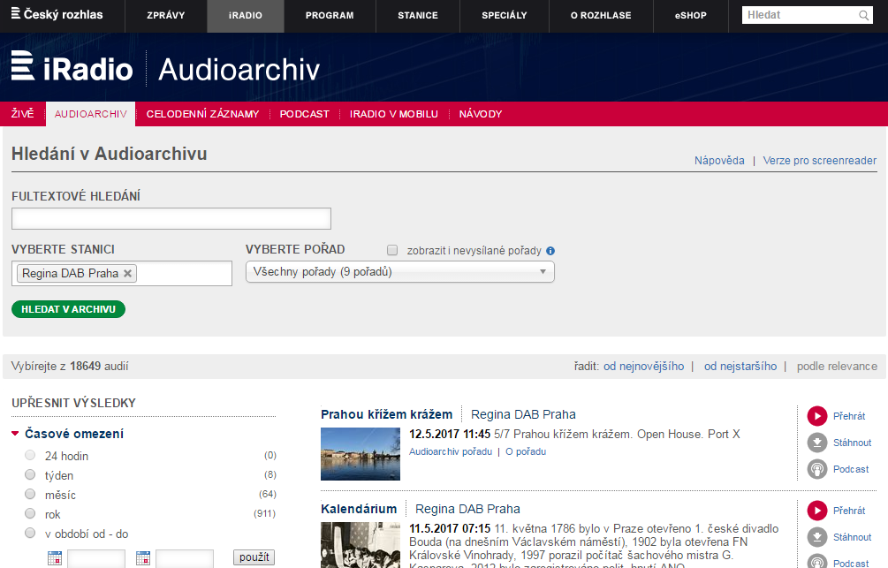Viewport: 888px width, 568px height.
Task: Switch to the NÁVODY tab
Action: coord(481,114)
